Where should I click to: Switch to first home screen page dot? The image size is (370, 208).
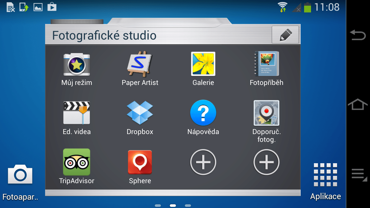(x=158, y=206)
